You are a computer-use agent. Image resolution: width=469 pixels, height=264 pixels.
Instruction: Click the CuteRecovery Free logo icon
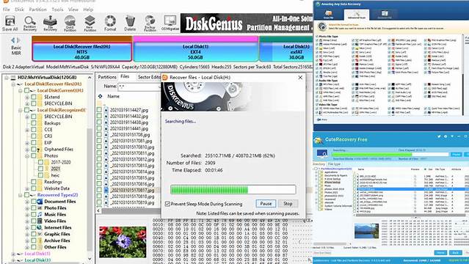[319, 140]
